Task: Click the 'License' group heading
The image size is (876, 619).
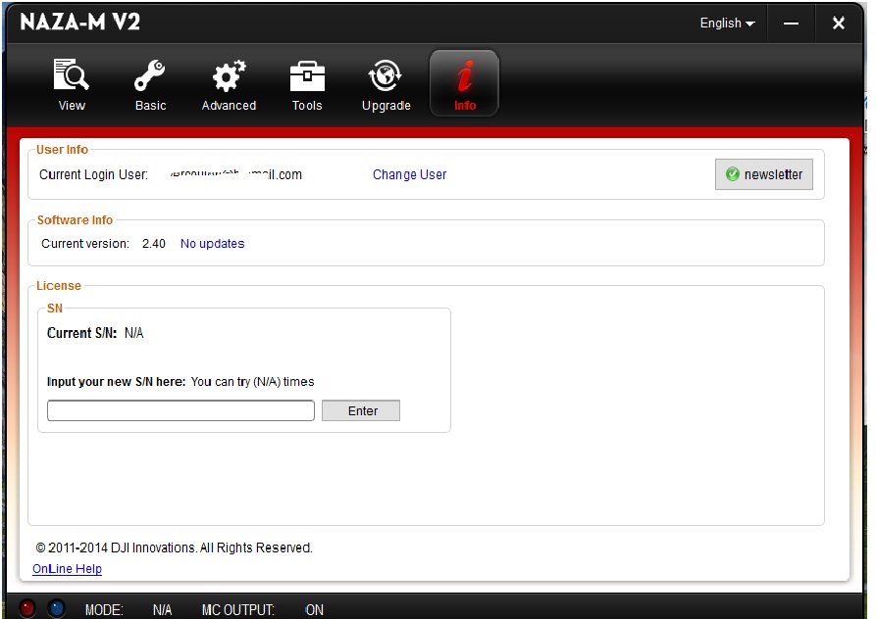Action: tap(59, 286)
